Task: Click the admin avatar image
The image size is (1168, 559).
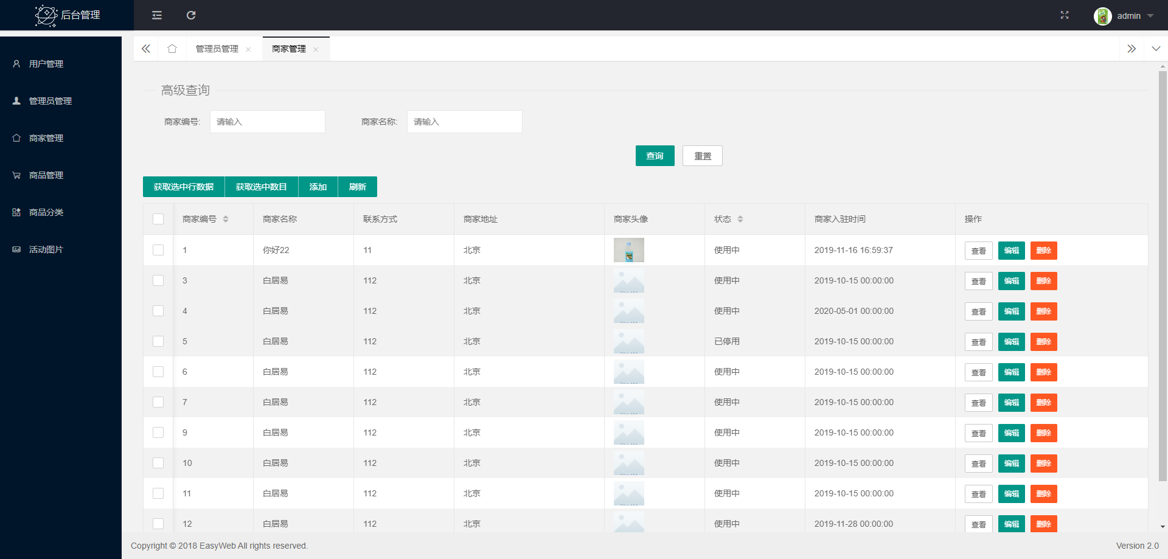Action: click(x=1102, y=16)
